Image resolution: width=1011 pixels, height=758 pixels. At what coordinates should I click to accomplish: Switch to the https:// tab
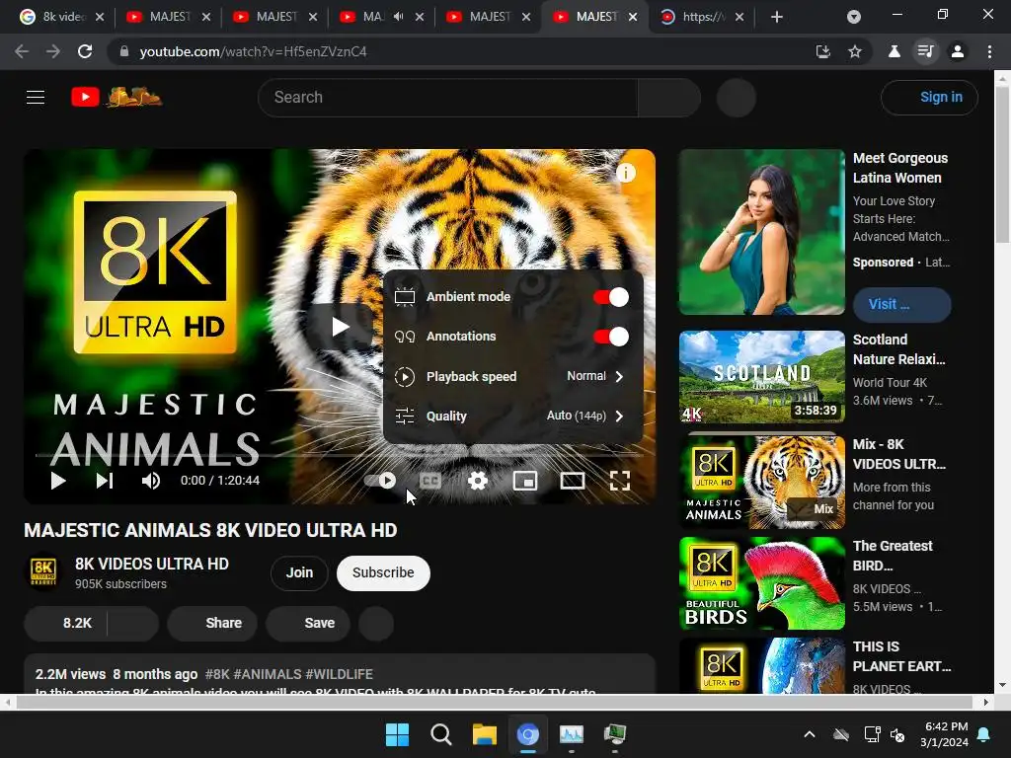702,17
